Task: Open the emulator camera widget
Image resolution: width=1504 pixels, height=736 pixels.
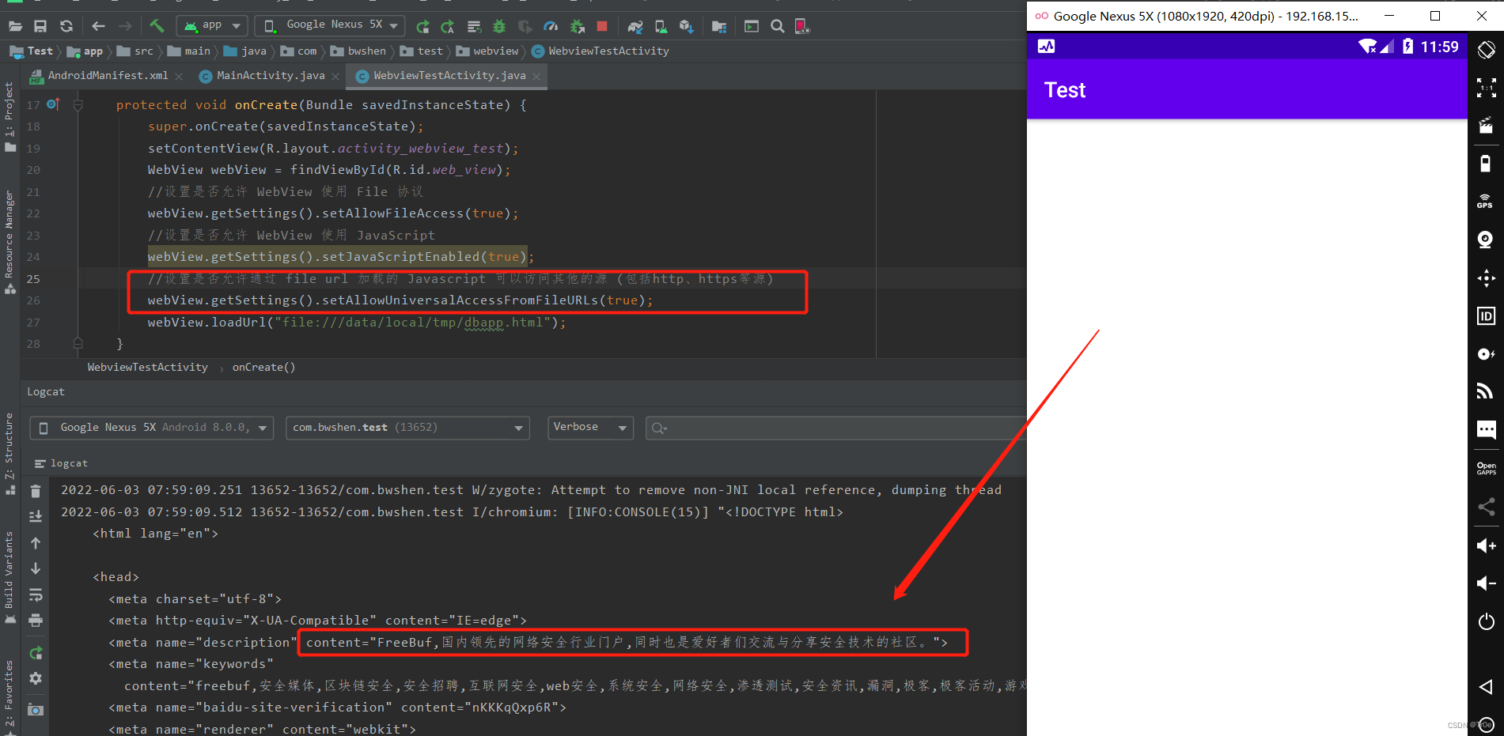Action: [x=1486, y=240]
